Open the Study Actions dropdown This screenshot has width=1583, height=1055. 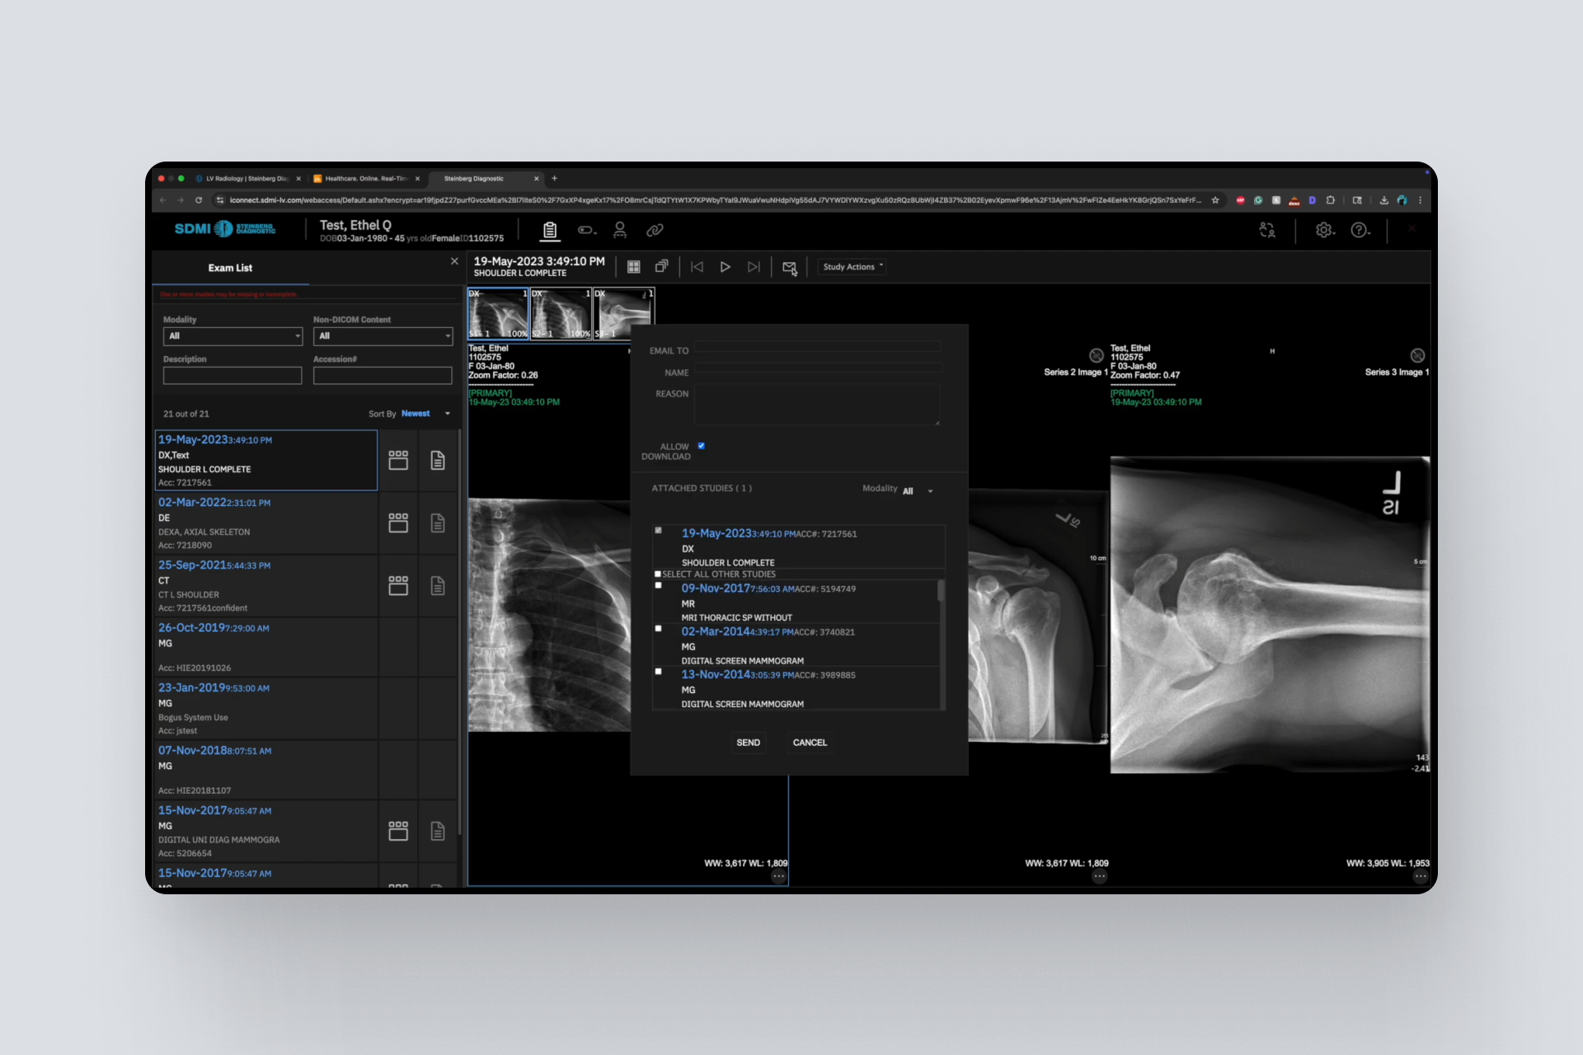(x=853, y=267)
